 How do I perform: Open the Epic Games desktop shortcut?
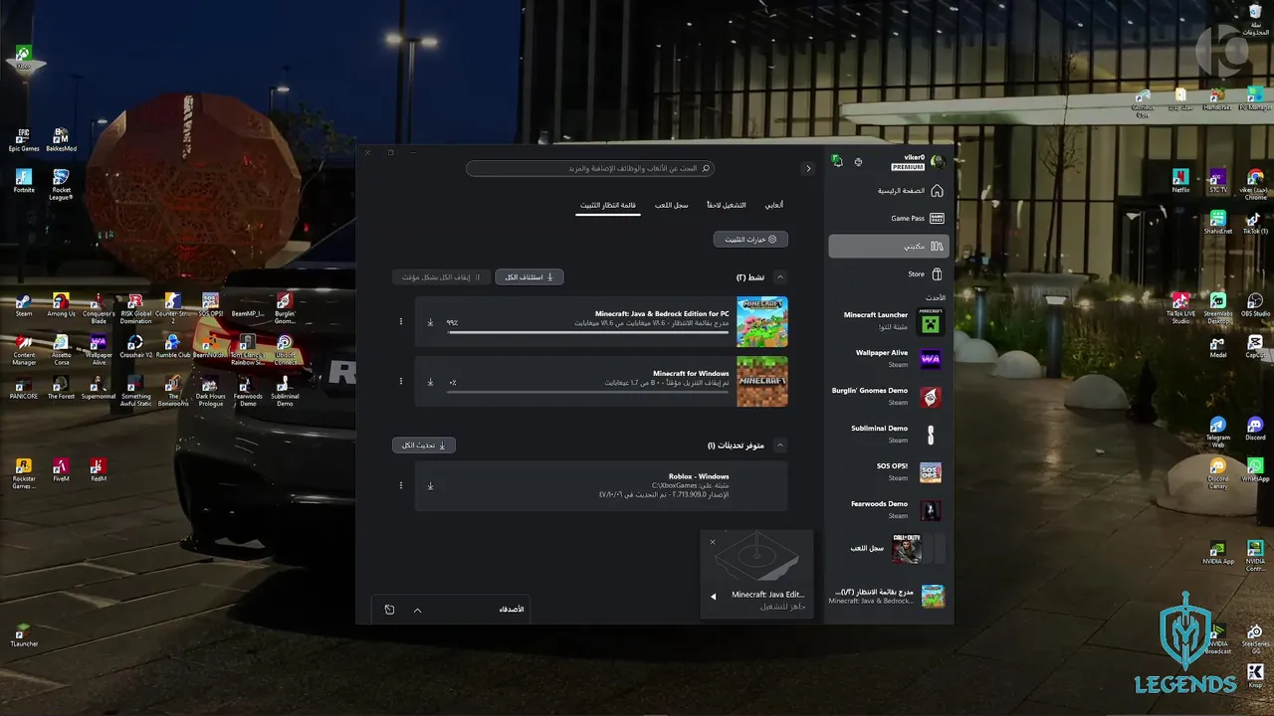pyautogui.click(x=24, y=140)
